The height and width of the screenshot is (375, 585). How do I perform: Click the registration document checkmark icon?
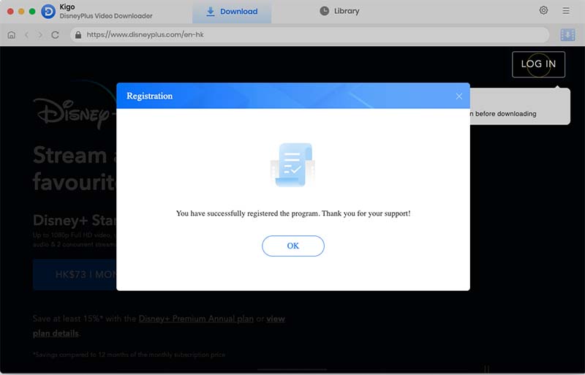293,164
